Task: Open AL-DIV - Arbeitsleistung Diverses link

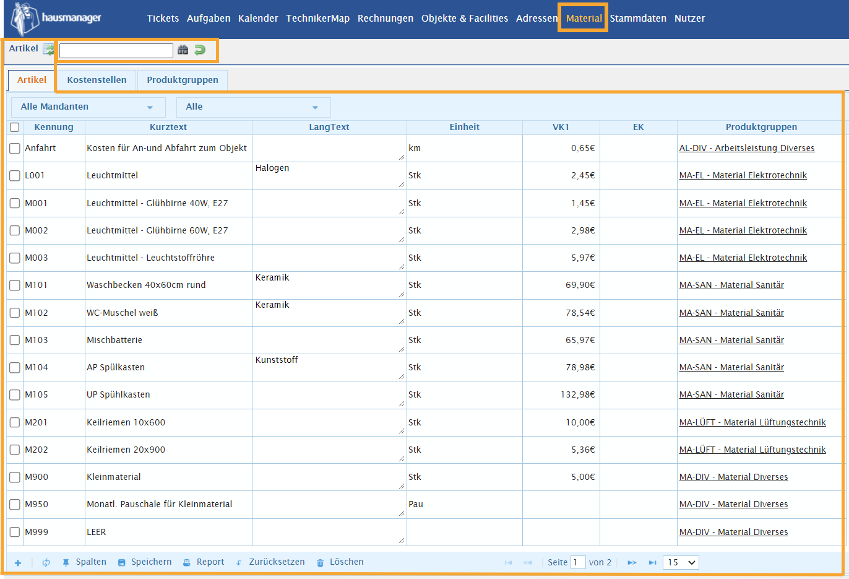Action: pyautogui.click(x=747, y=149)
